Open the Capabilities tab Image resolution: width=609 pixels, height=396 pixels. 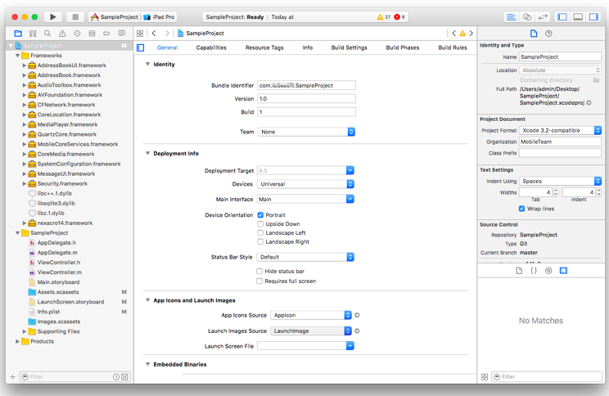coord(211,47)
